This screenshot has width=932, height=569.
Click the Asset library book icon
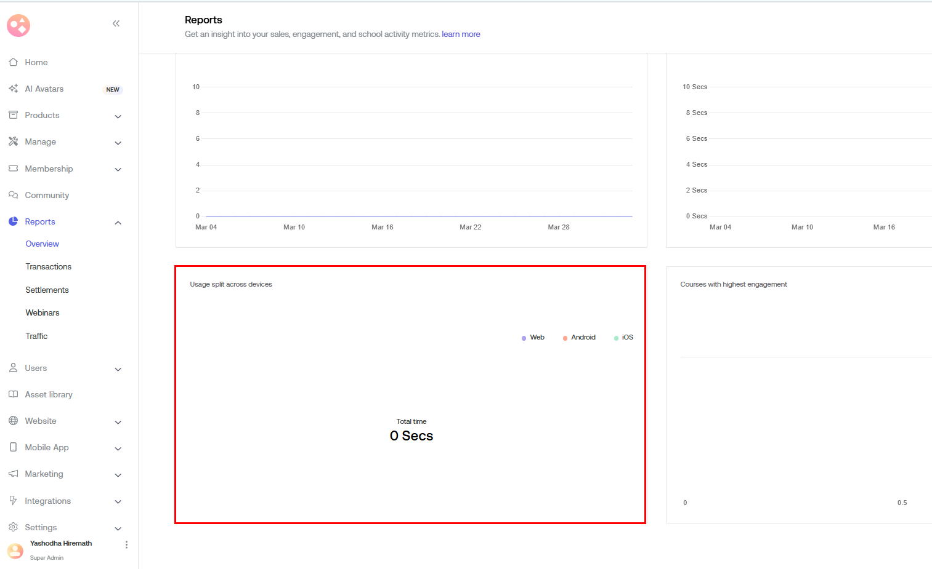pos(13,394)
